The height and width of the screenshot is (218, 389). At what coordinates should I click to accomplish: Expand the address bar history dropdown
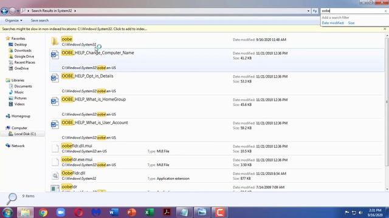(308, 11)
